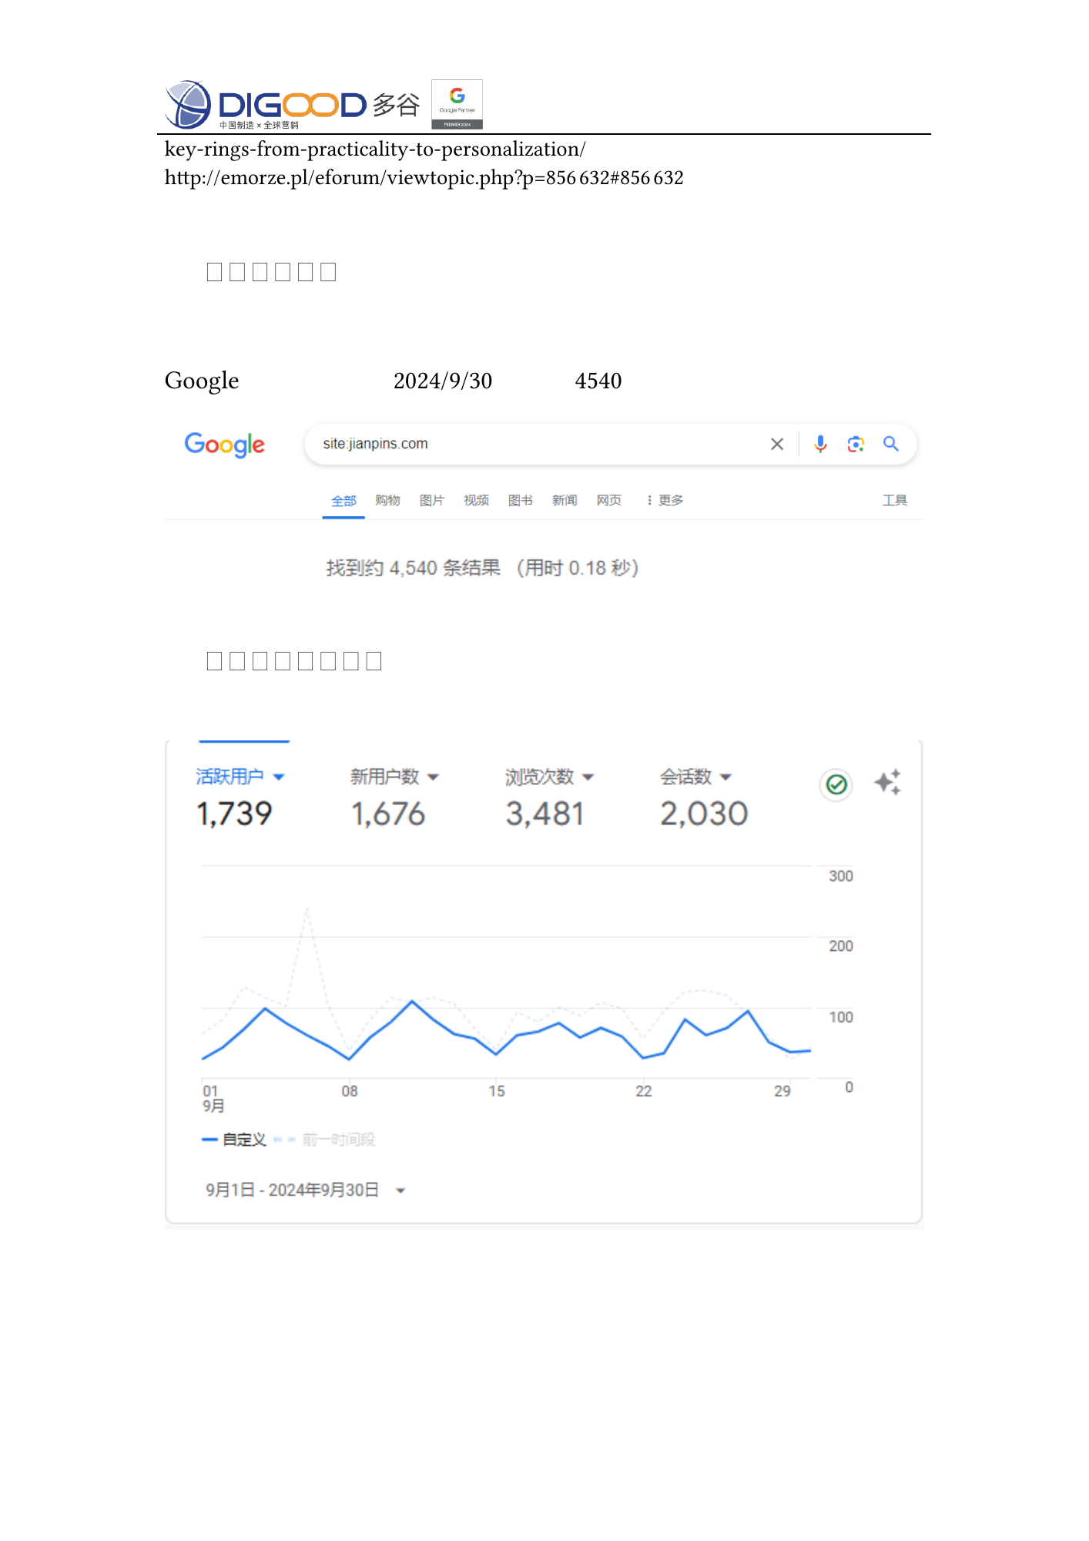1089x1541 pixels.
Task: Click the 22 date label on chart axis
Action: (x=644, y=1091)
